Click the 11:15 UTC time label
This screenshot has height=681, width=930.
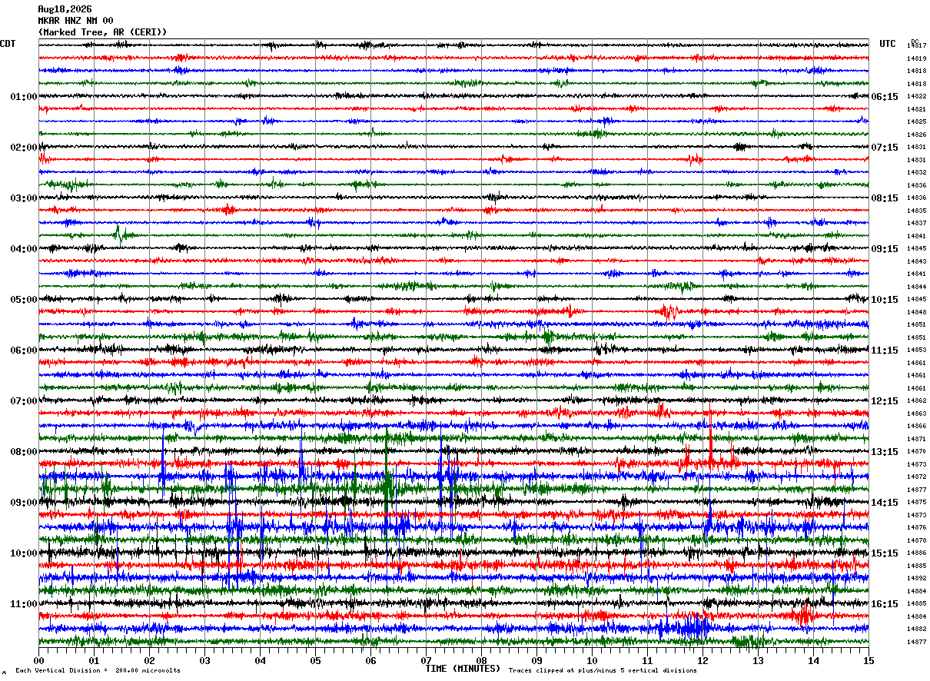[885, 350]
